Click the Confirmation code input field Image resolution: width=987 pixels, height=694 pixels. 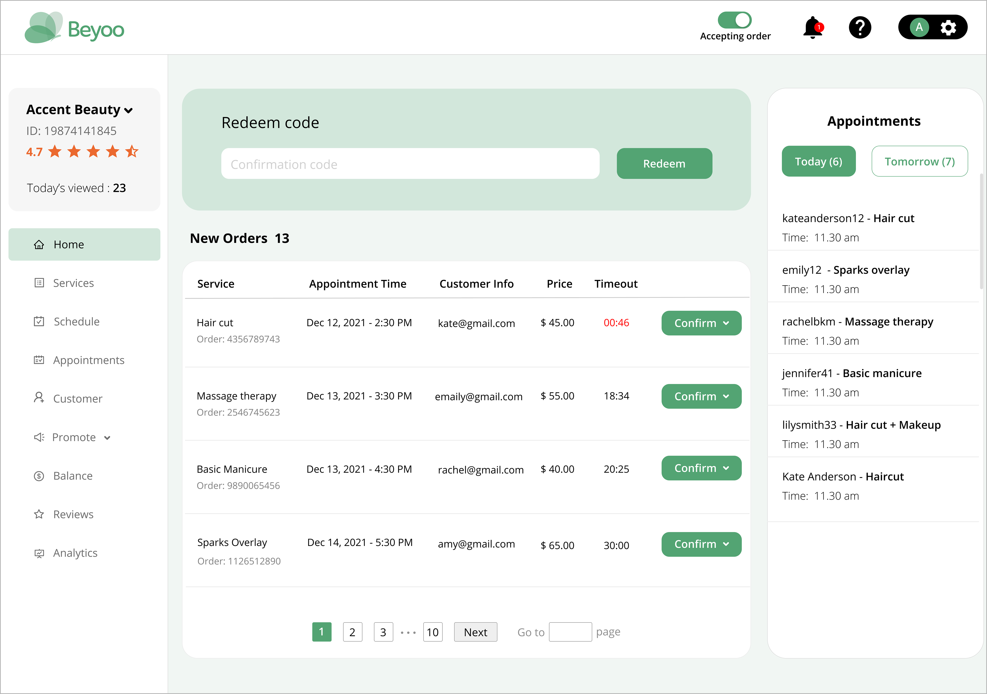(410, 163)
